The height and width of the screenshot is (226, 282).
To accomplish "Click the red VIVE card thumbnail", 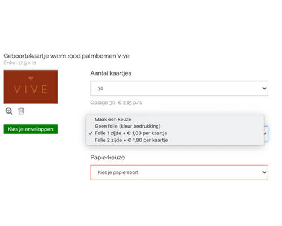I will pyautogui.click(x=30, y=87).
